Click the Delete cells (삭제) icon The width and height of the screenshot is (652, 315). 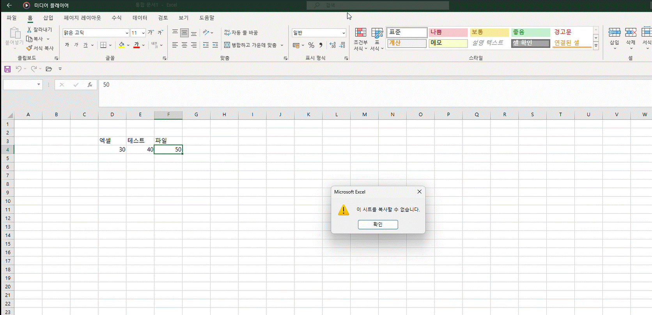click(x=631, y=33)
